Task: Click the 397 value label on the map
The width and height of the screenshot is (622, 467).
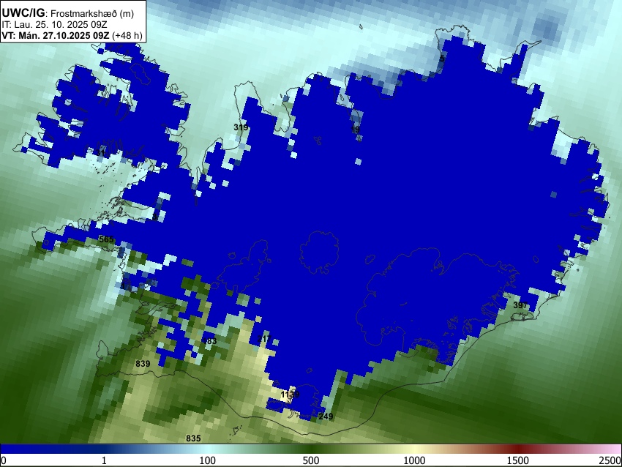Action: (520, 305)
